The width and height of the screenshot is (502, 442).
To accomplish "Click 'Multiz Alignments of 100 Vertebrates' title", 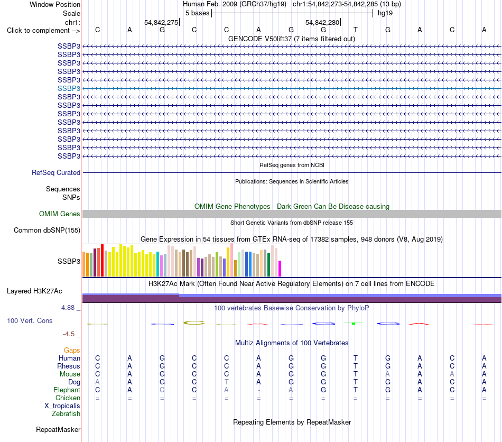I will pyautogui.click(x=292, y=343).
